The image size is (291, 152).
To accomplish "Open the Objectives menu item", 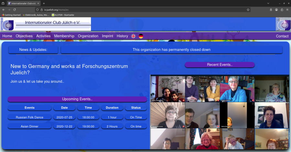I will tap(24, 36).
